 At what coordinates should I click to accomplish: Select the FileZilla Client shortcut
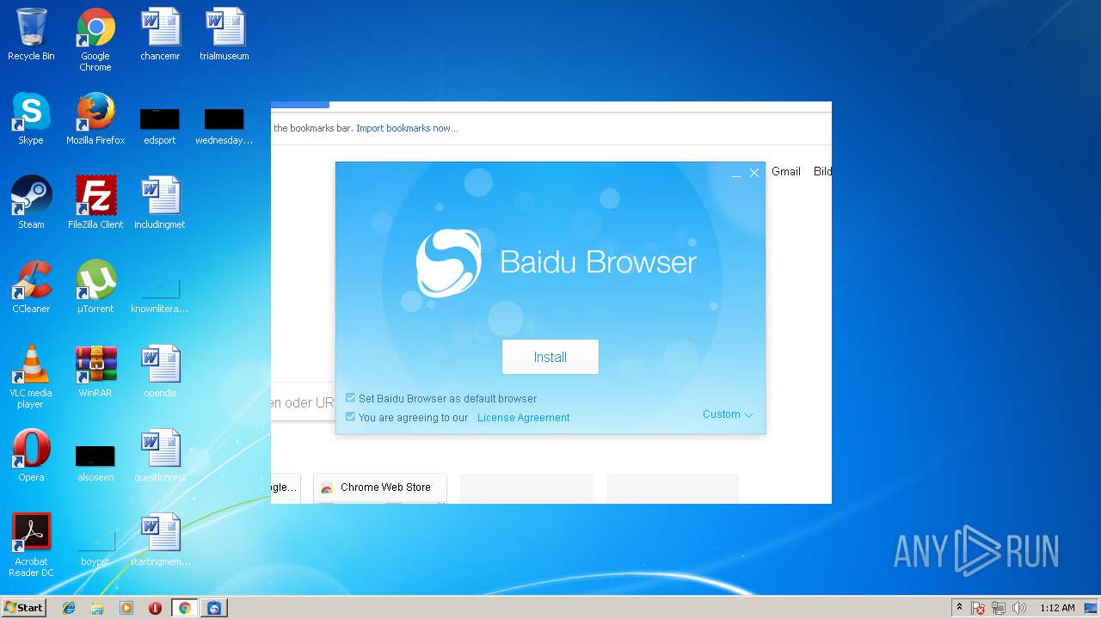tap(95, 203)
